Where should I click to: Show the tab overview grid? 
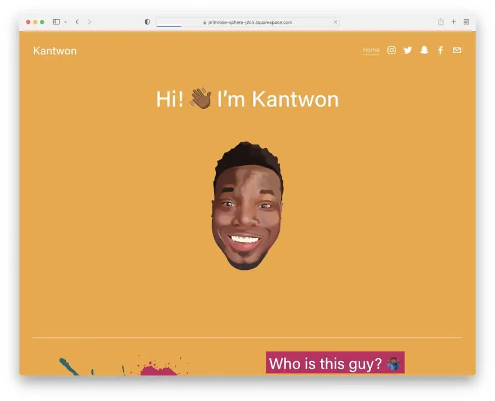[x=466, y=22]
